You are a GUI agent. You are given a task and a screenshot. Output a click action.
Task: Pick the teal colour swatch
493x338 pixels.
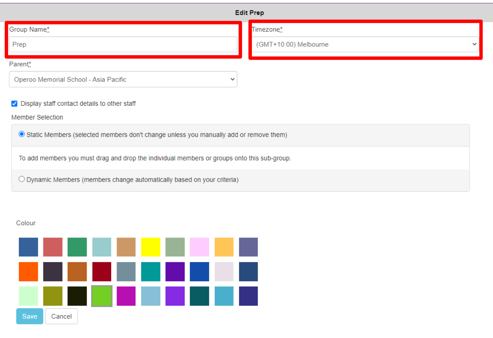(151, 272)
